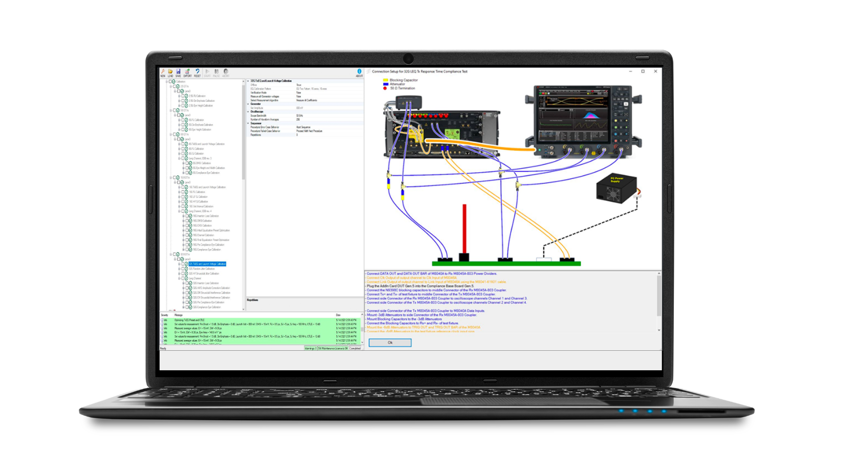Click the LOAD folder icon

click(170, 72)
